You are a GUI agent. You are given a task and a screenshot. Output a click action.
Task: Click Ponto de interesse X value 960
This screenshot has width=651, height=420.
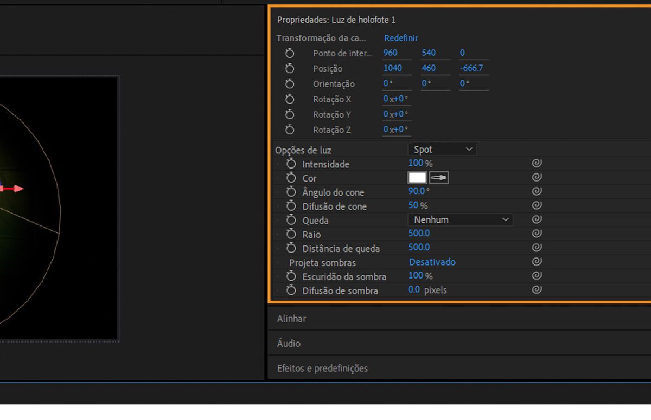pos(390,53)
